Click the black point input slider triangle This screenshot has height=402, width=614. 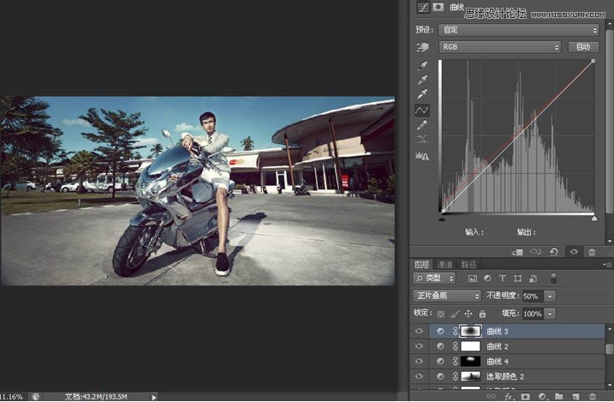(x=442, y=219)
